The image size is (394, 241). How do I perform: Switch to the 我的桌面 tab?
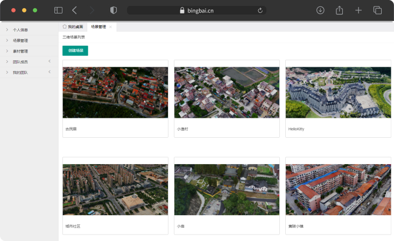(76, 27)
